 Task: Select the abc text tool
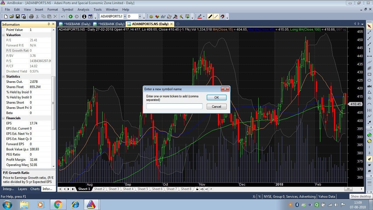[x=369, y=86]
